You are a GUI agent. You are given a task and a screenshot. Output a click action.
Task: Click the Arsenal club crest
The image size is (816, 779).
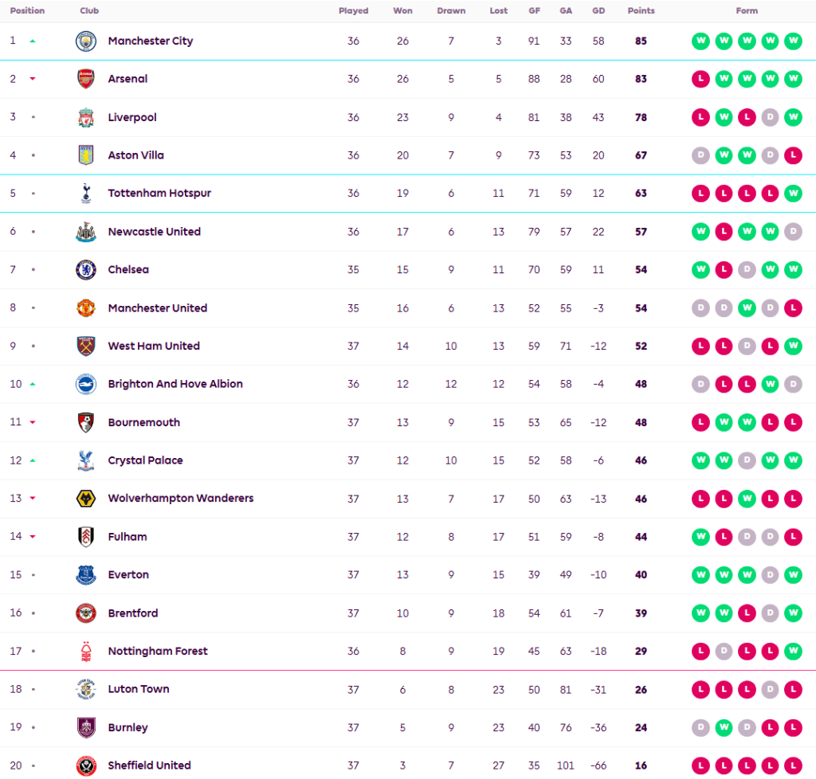85,79
